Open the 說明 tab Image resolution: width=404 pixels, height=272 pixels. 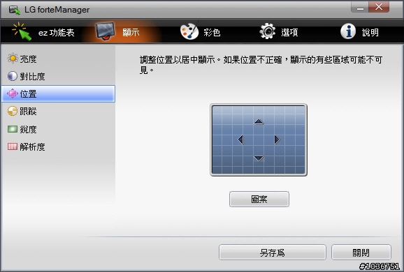[360, 32]
